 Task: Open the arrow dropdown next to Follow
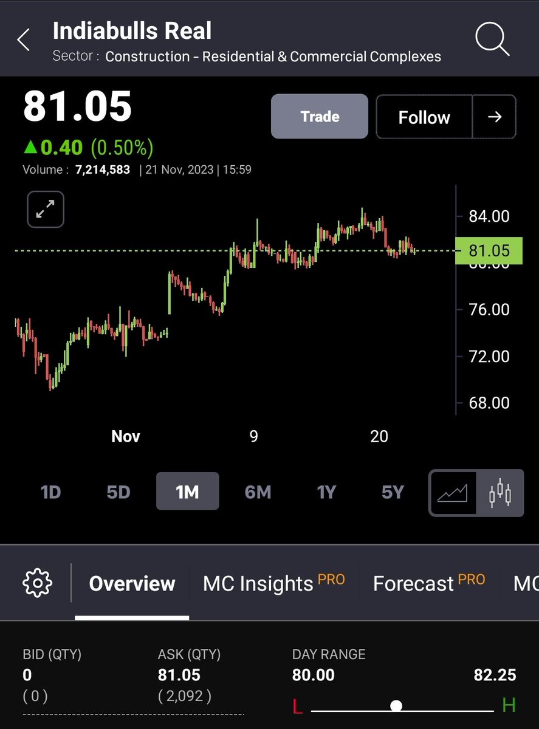pyautogui.click(x=495, y=117)
